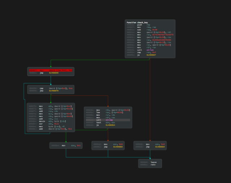The height and width of the screenshot is (183, 231).
Task: Follow the jmp 0x400890 target address
Action: (x=54, y=73)
